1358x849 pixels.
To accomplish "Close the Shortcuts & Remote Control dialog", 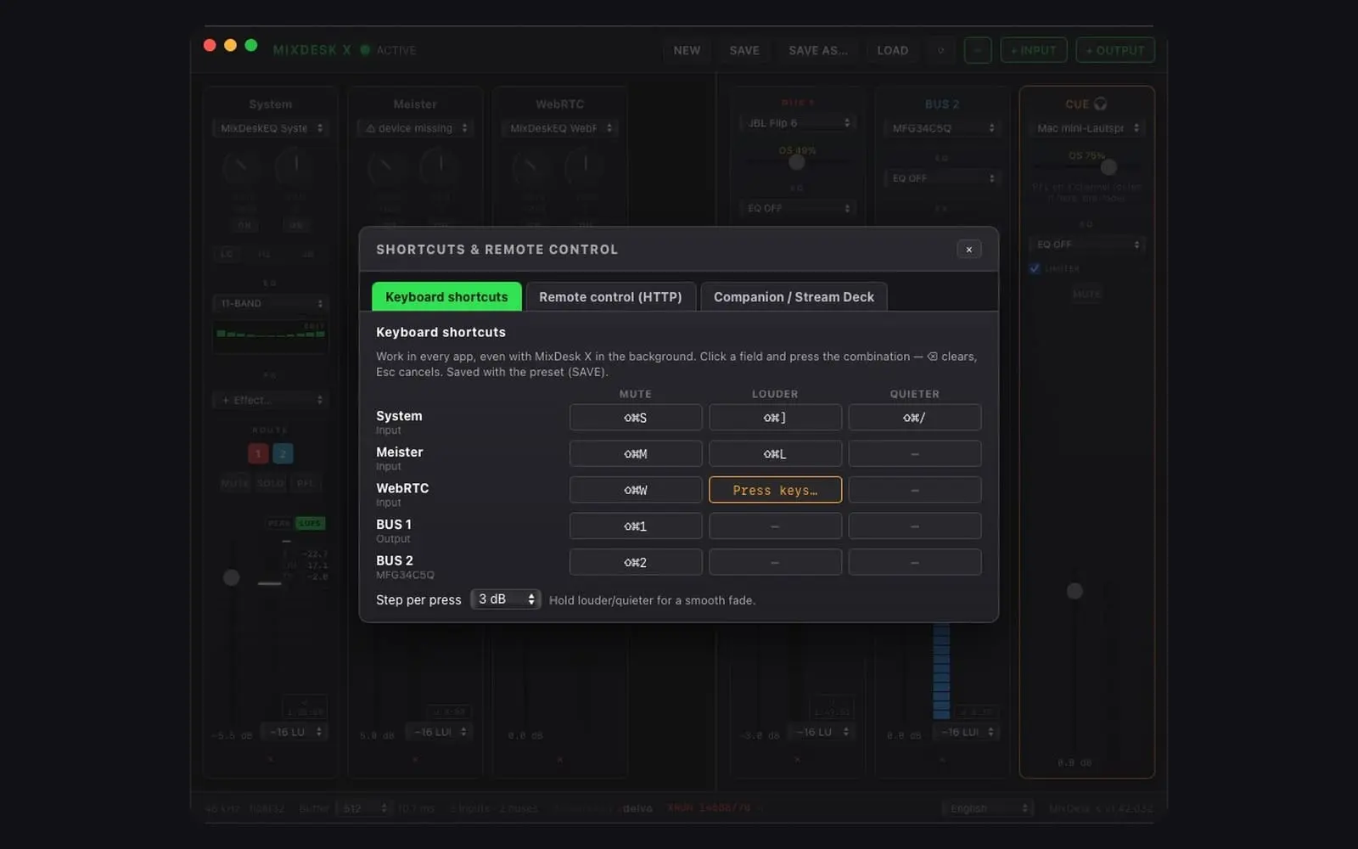I will tap(968, 250).
